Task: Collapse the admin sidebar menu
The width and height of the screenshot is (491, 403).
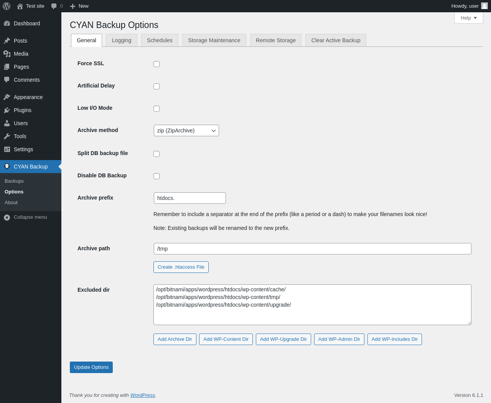Action: pyautogui.click(x=26, y=217)
